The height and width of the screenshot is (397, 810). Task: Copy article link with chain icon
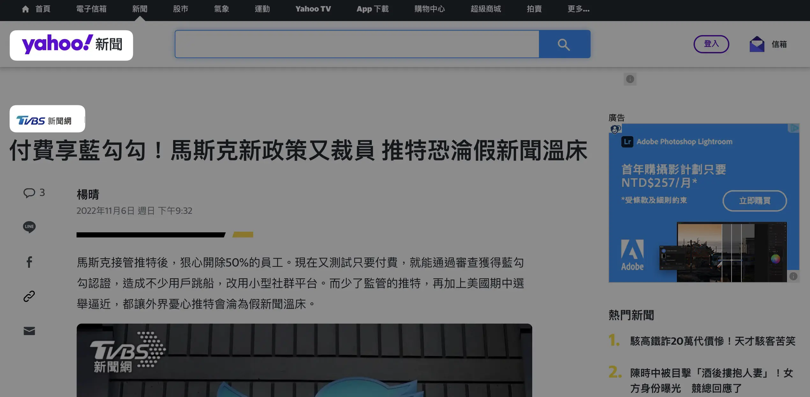(x=29, y=296)
